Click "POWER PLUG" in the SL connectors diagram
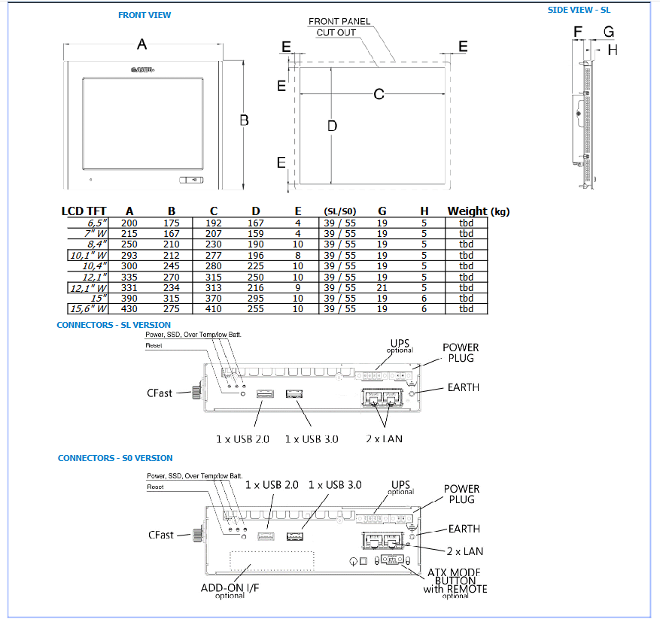The width and height of the screenshot is (660, 625). pyautogui.click(x=461, y=353)
